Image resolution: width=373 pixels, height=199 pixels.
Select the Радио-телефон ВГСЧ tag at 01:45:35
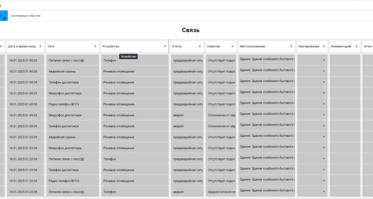coord(64,104)
